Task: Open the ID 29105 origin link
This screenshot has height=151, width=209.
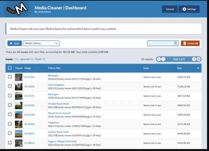Action: (29, 105)
